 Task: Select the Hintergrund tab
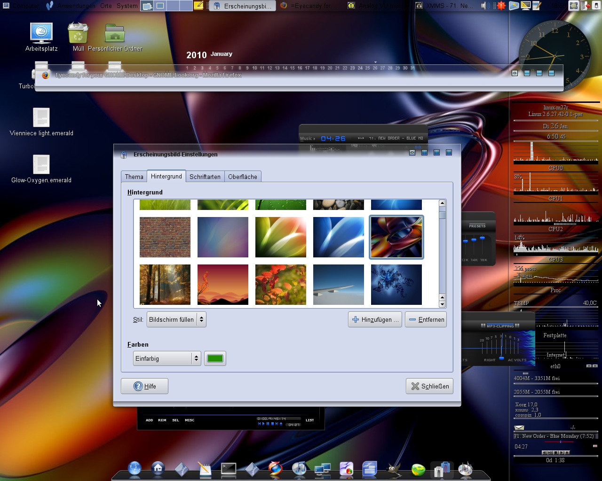point(166,176)
